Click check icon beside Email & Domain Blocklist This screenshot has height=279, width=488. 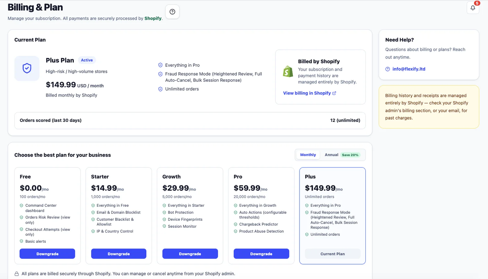point(93,213)
